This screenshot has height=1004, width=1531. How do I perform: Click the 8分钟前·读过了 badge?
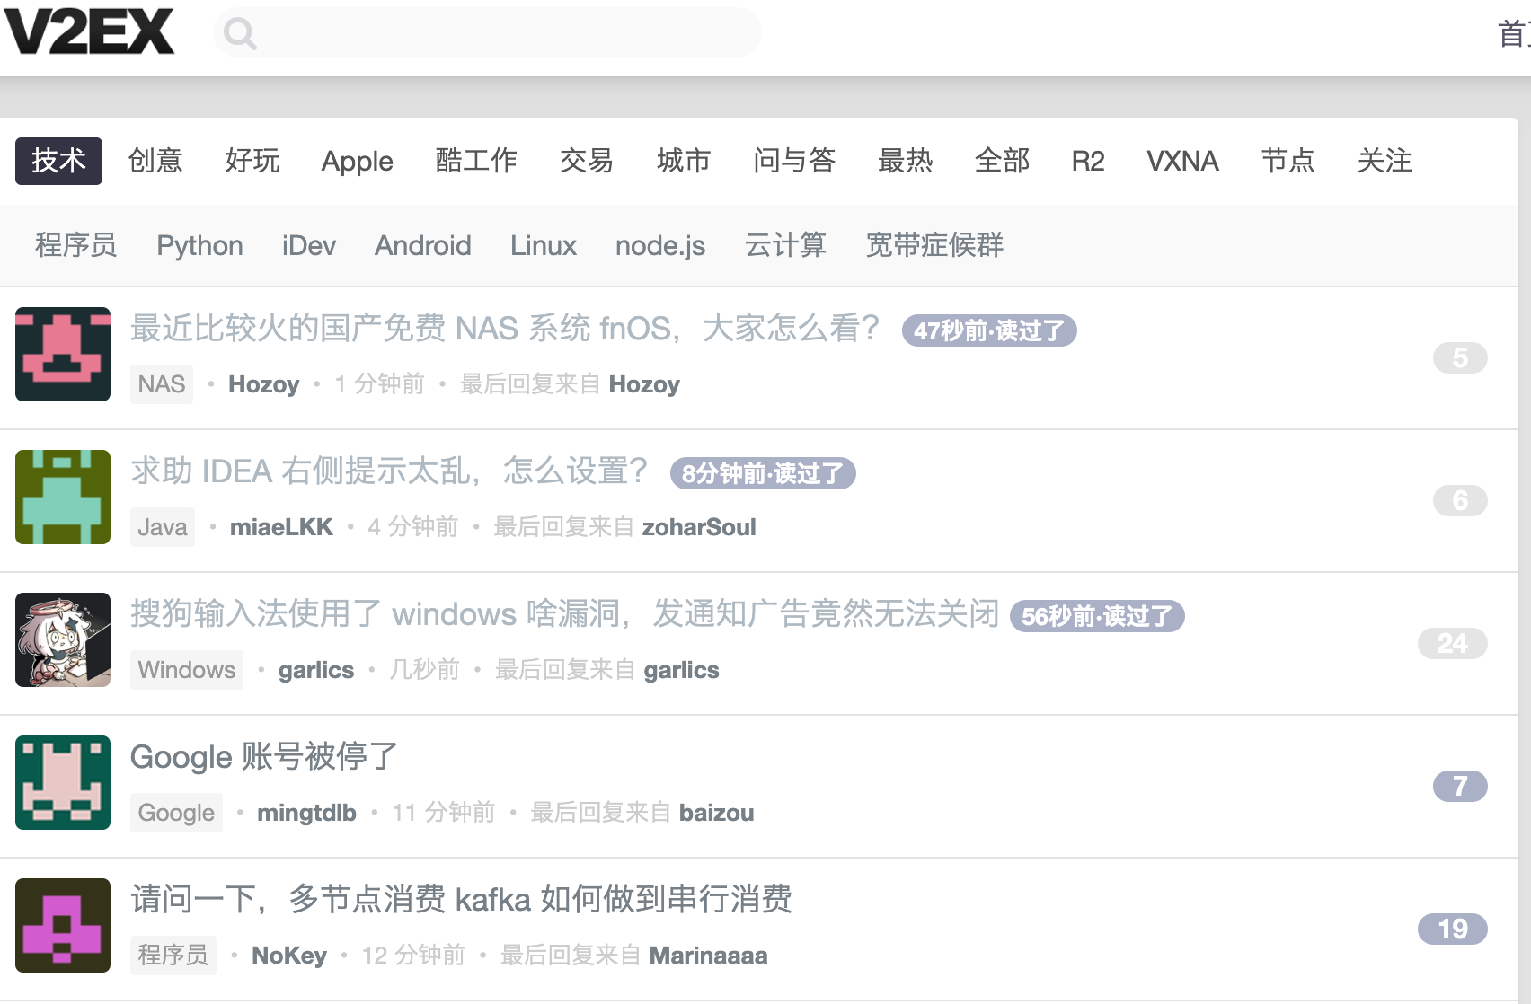[x=763, y=473]
